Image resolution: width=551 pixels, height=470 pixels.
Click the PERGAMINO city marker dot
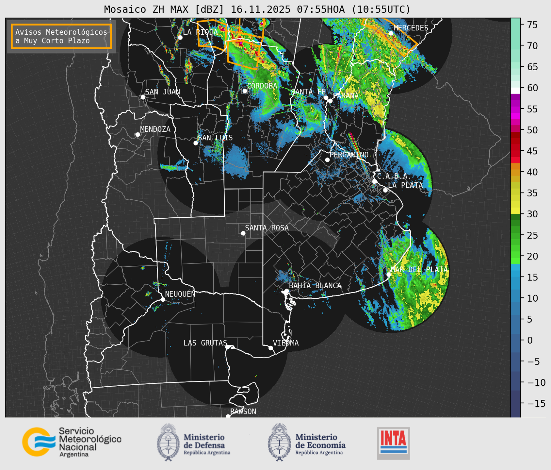[327, 160]
